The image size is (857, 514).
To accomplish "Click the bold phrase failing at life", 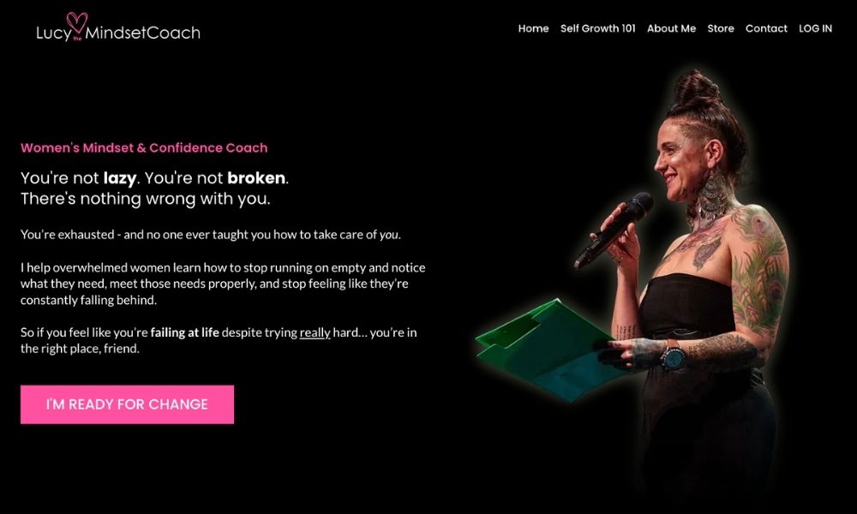I will [x=185, y=332].
